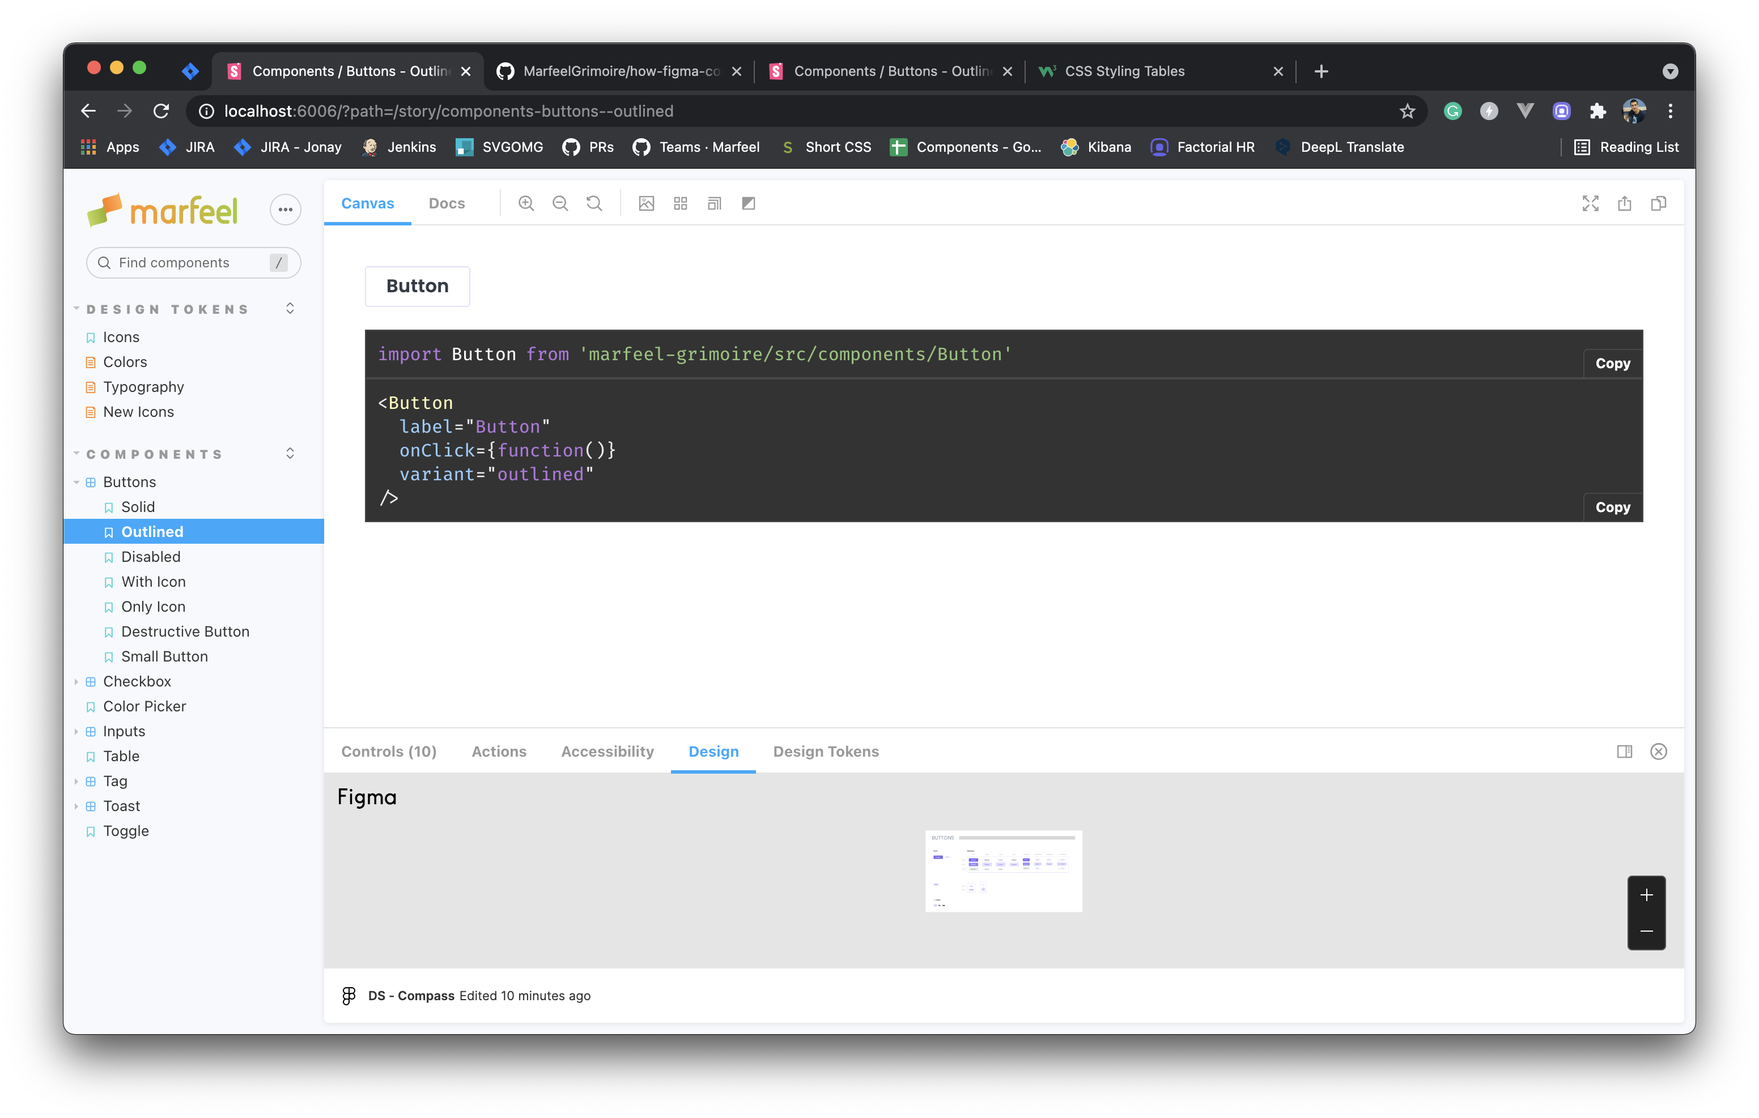Focus the Find components search field

[193, 262]
